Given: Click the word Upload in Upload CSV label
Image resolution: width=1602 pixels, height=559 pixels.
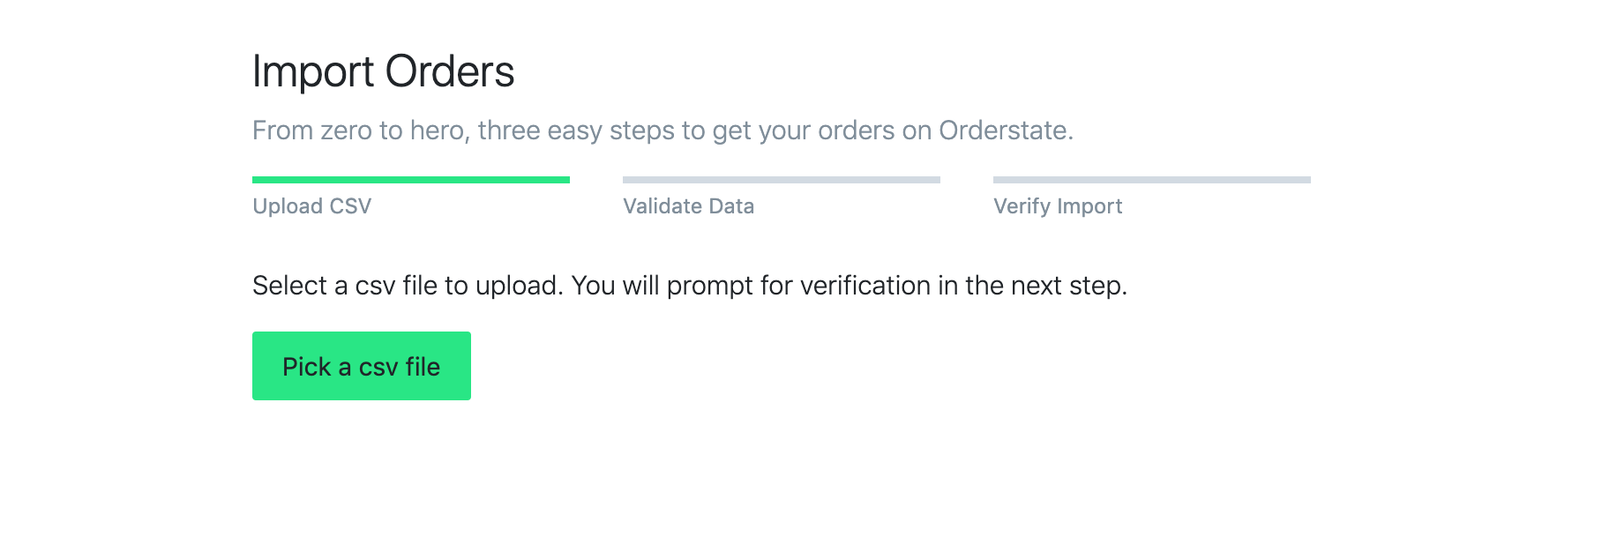Looking at the screenshot, I should pyautogui.click(x=288, y=206).
